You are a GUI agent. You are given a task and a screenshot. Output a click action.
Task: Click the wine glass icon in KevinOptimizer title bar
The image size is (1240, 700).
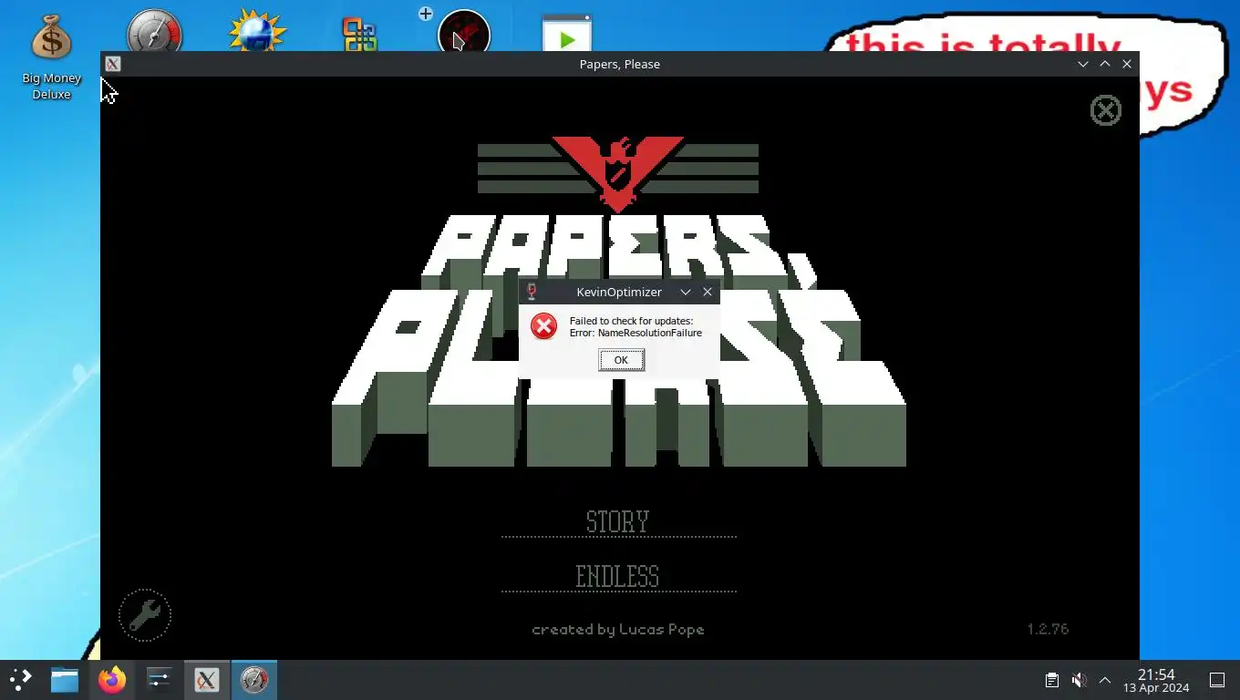click(532, 293)
